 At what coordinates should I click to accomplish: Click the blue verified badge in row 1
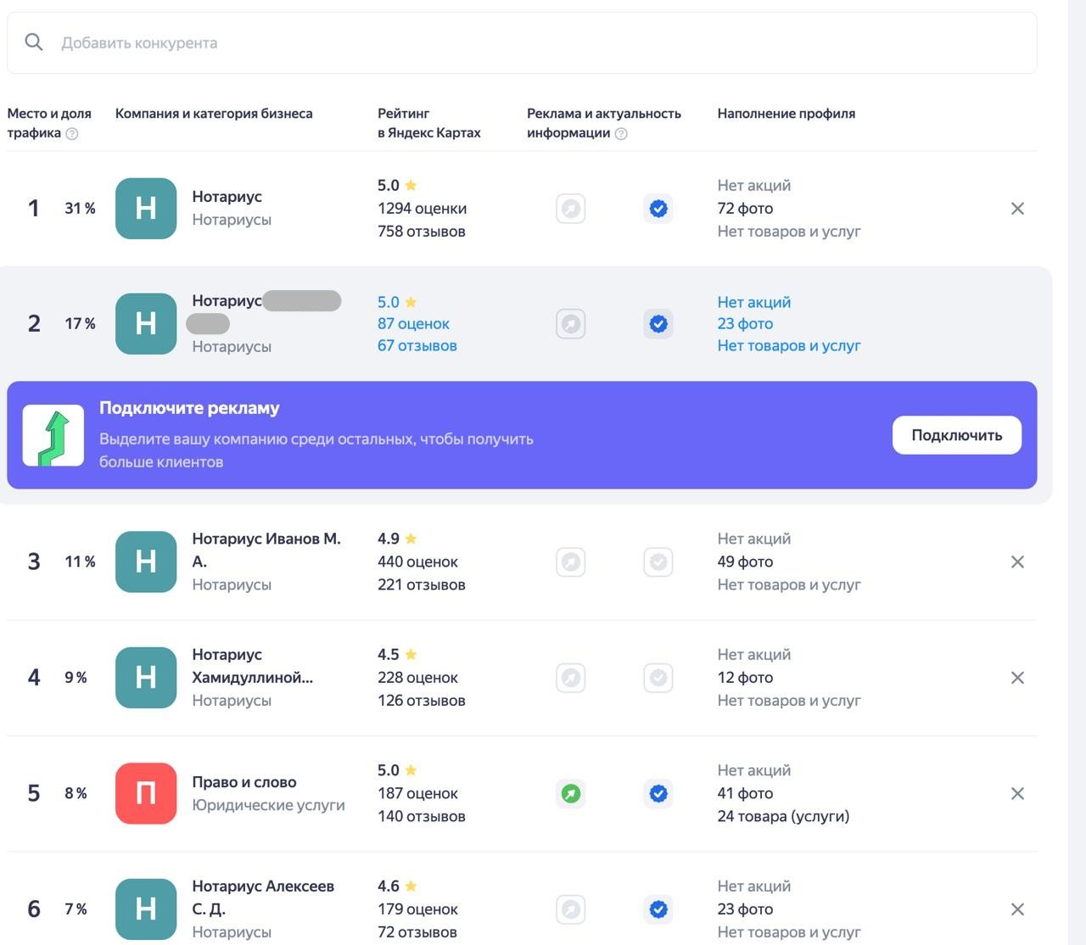658,209
